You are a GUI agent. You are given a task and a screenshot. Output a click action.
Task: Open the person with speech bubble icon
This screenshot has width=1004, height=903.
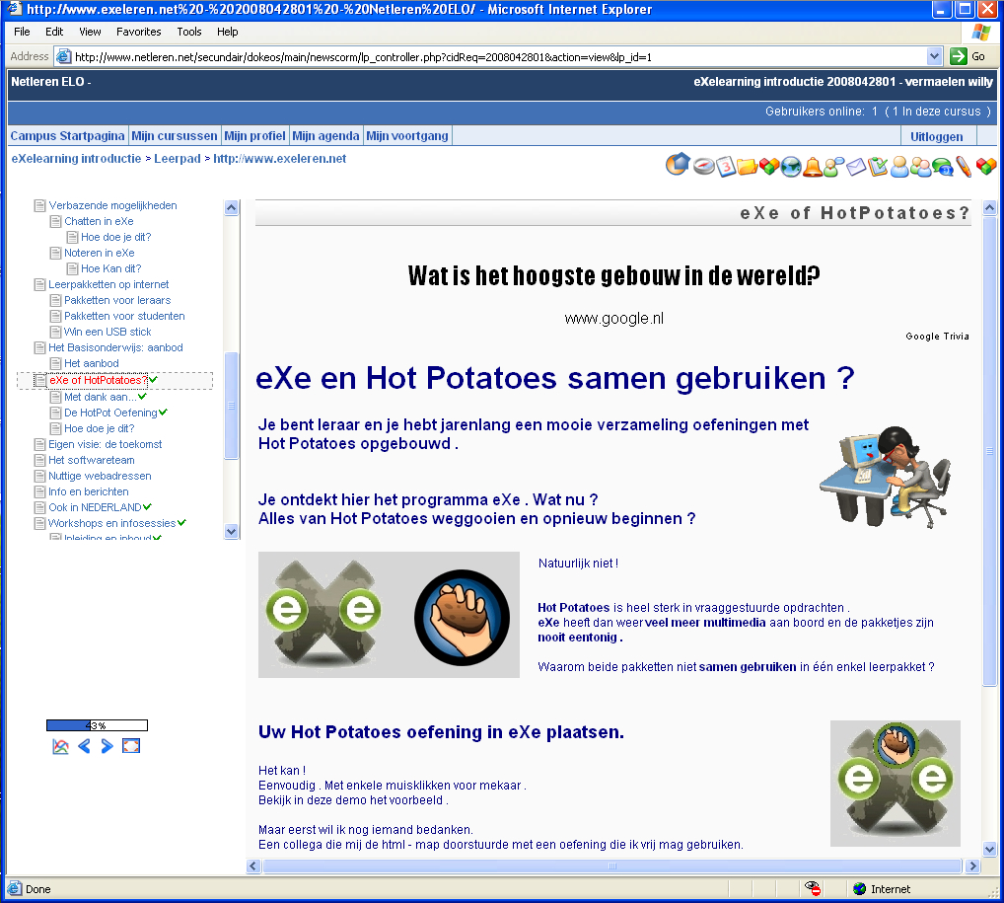pos(834,167)
